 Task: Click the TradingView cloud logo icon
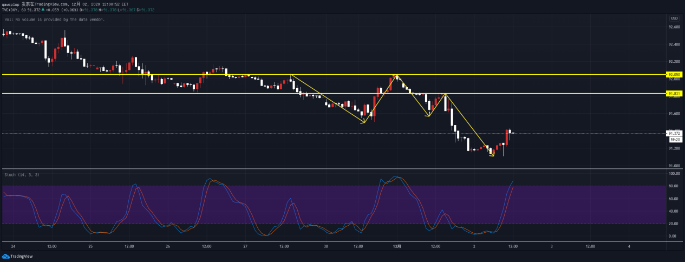pyautogui.click(x=6, y=257)
